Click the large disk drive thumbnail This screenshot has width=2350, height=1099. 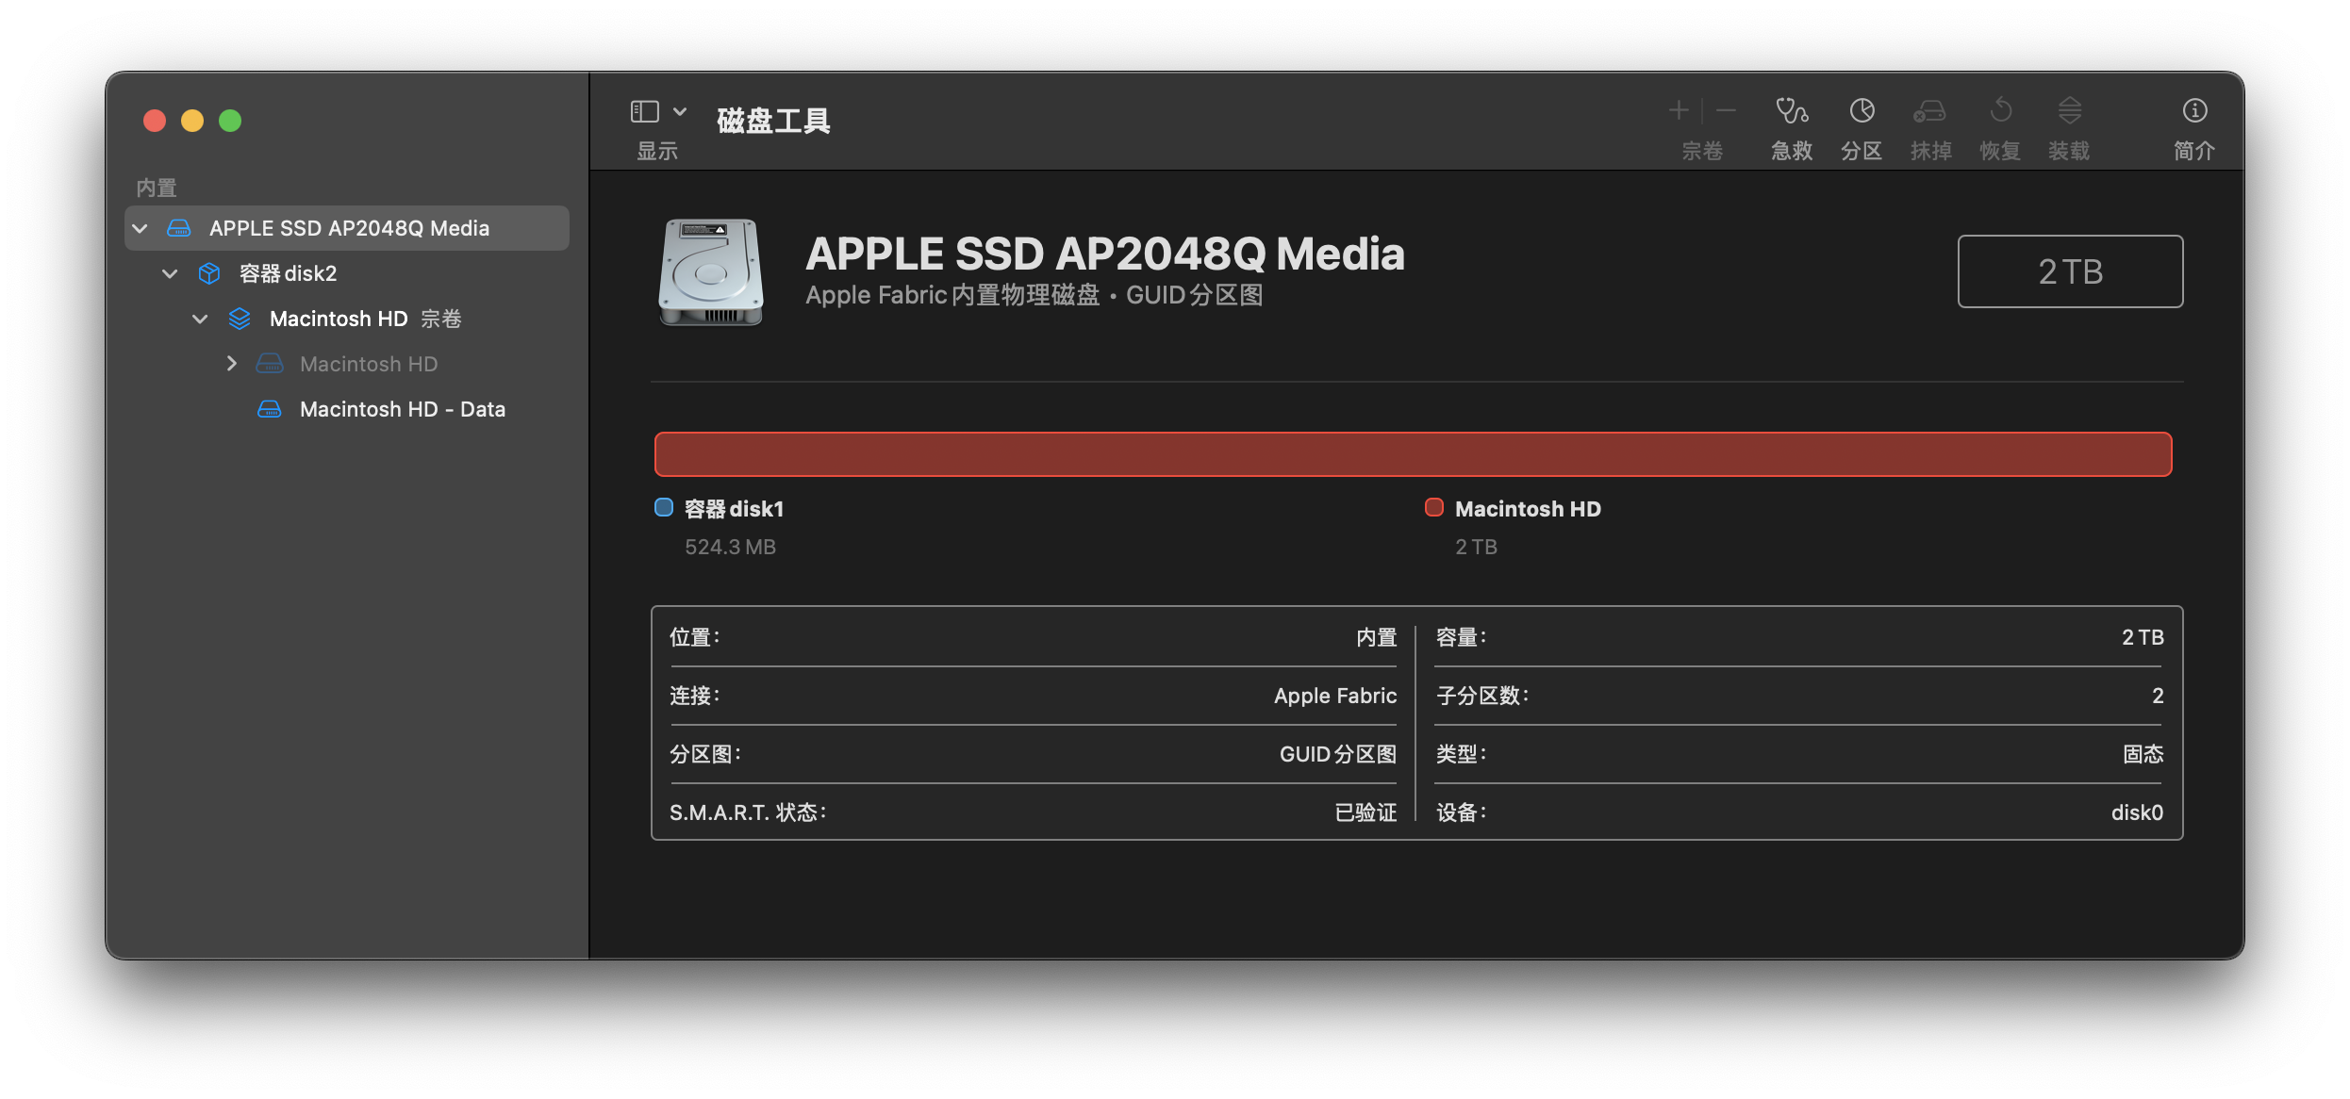(711, 272)
